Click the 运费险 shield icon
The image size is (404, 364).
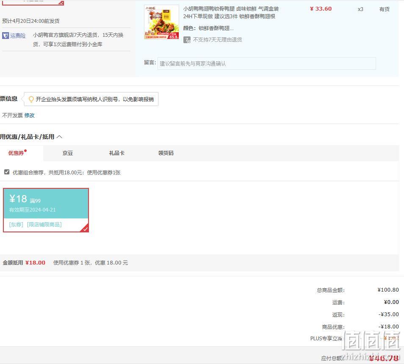click(6, 36)
